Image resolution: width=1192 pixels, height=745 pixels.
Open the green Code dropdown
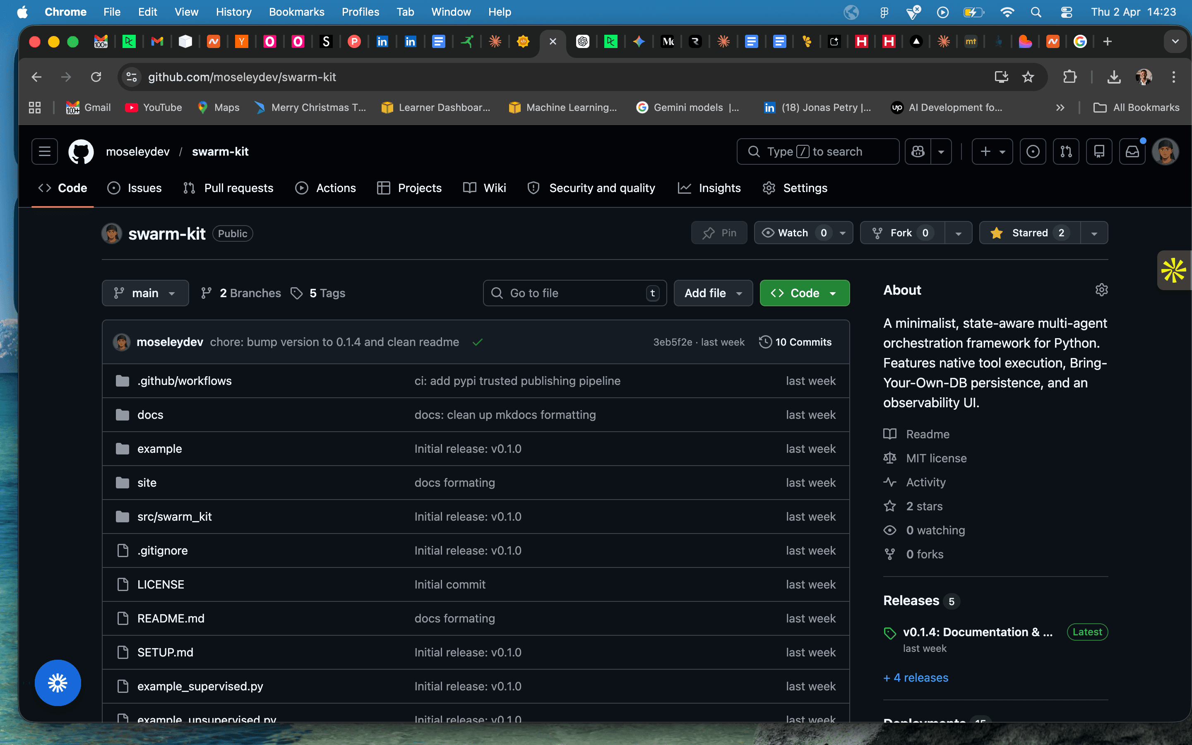(804, 293)
